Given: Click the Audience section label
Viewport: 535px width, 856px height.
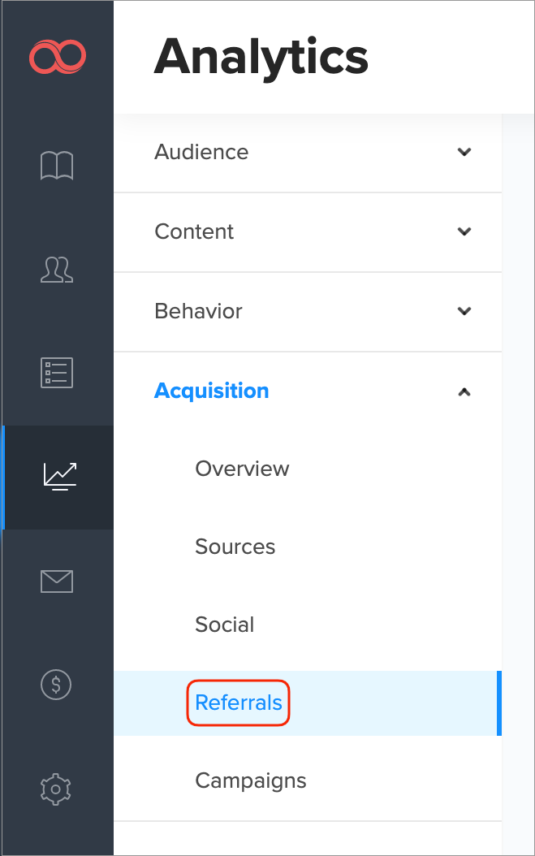Looking at the screenshot, I should tap(201, 152).
